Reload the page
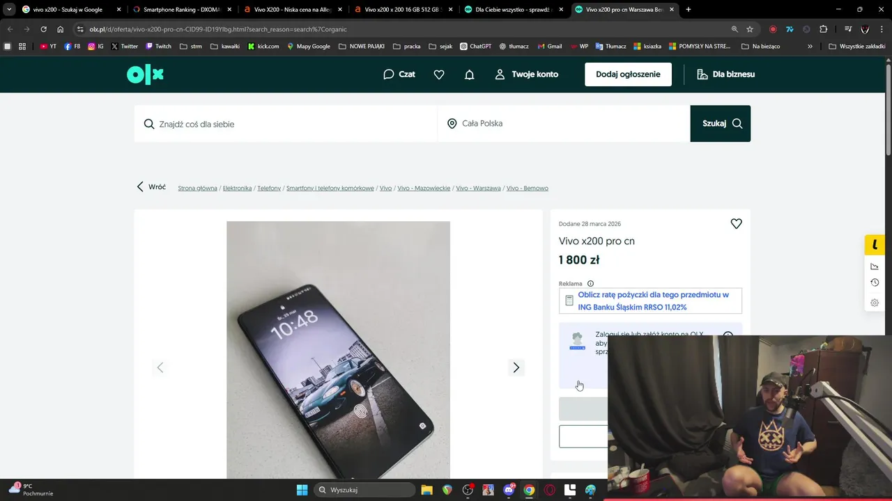Screen dimensions: 892x501 [x=43, y=29]
